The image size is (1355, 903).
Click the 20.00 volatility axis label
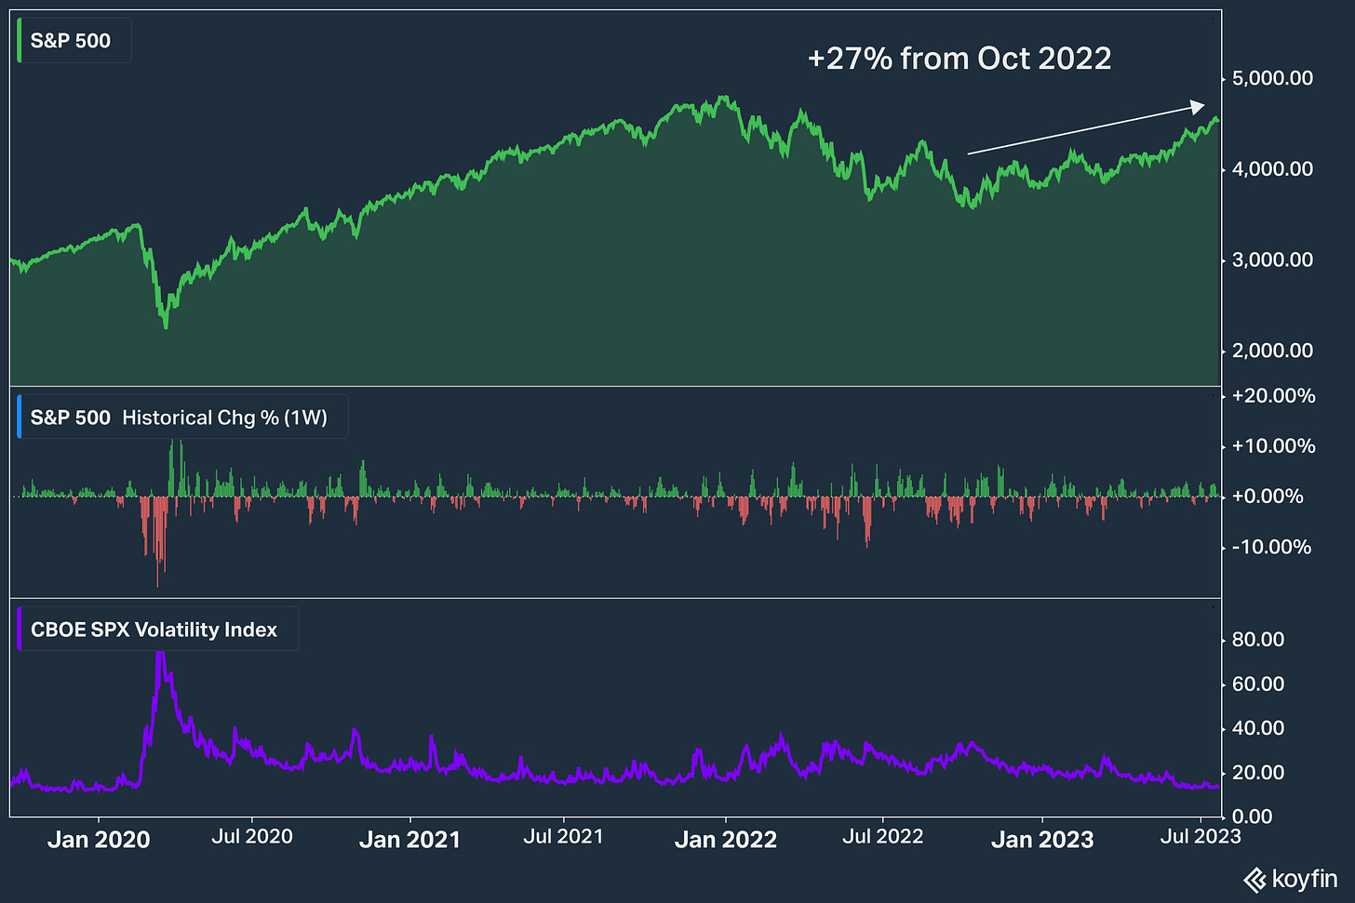(1258, 773)
